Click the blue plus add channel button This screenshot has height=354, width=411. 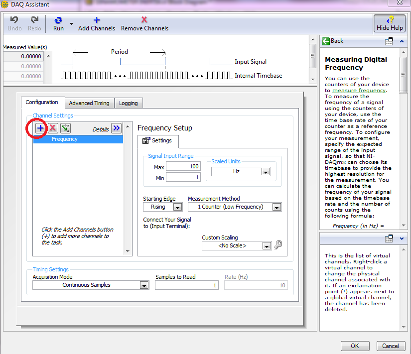click(40, 128)
